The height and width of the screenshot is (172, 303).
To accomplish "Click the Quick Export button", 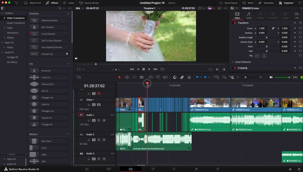I will tap(228, 3).
